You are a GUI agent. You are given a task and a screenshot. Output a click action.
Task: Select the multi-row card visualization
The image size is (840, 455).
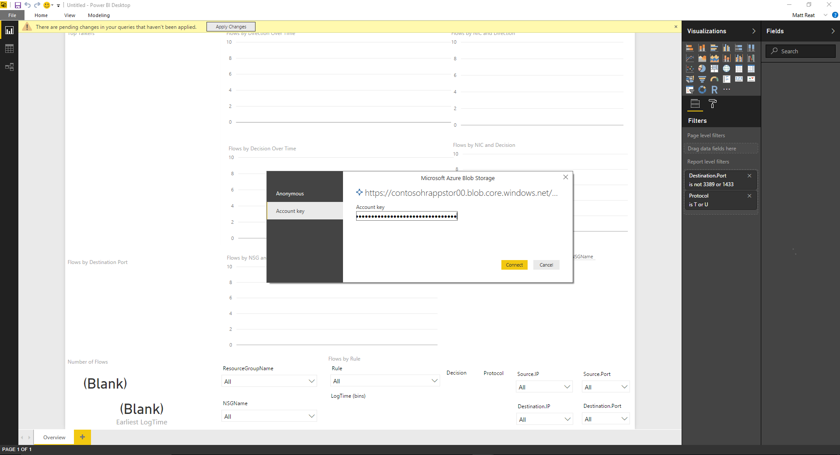click(727, 79)
